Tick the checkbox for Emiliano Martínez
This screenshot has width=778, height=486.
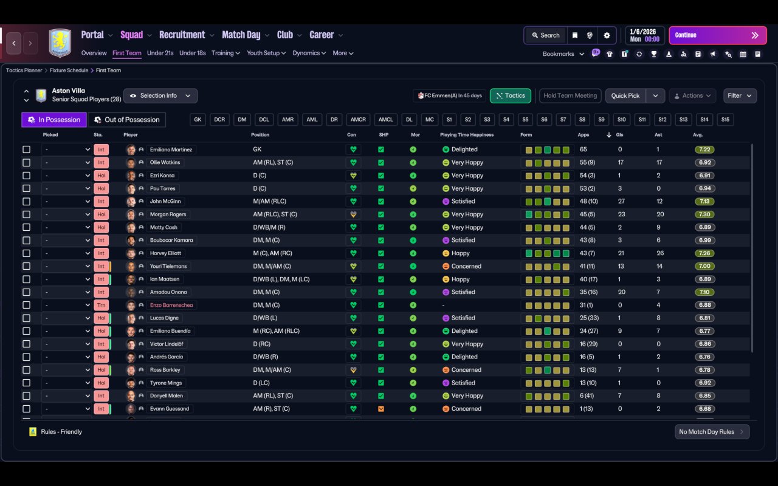26,149
